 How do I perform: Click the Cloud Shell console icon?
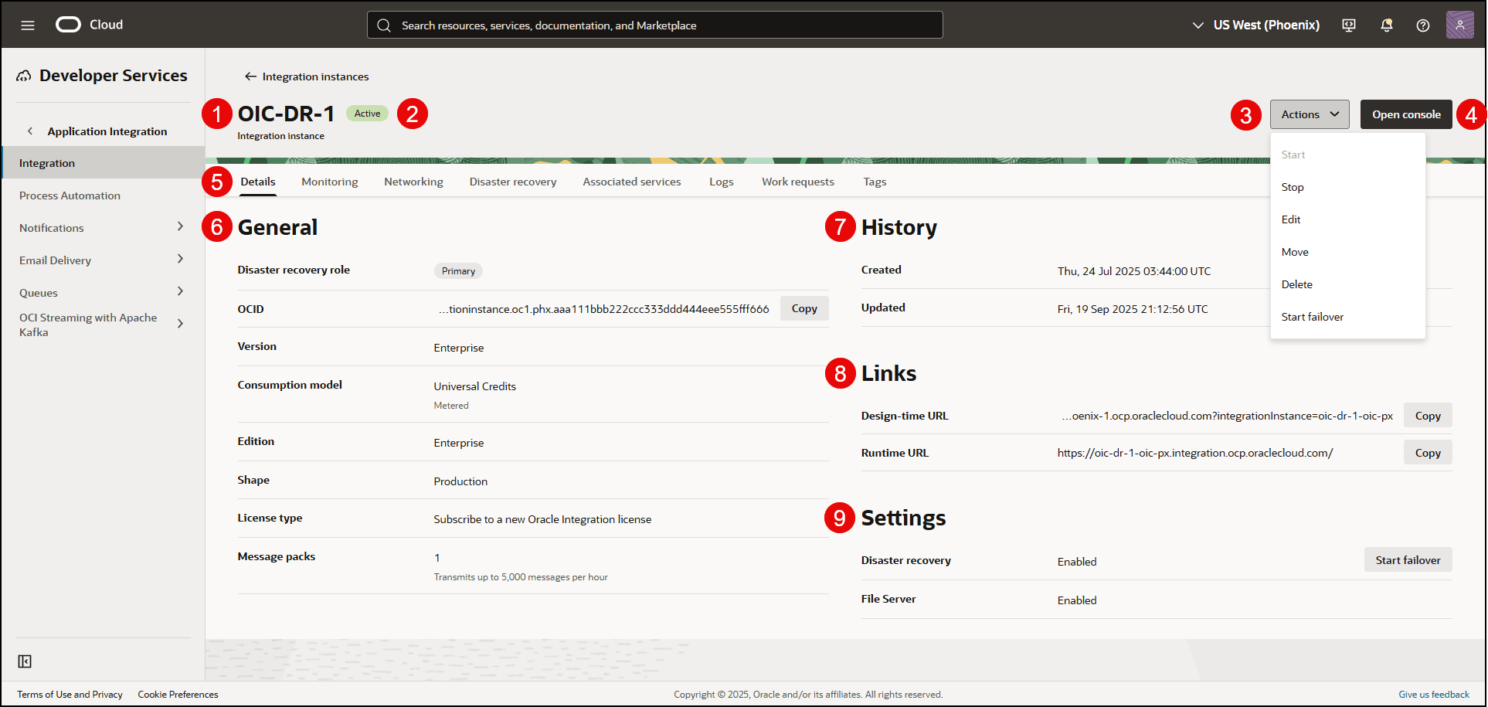coord(1349,25)
